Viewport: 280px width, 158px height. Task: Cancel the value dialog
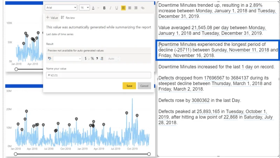[144, 86]
